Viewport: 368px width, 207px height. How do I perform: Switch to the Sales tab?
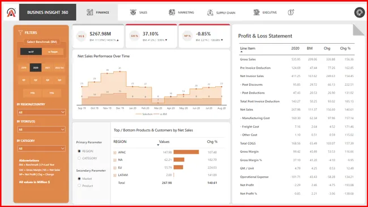(x=139, y=12)
